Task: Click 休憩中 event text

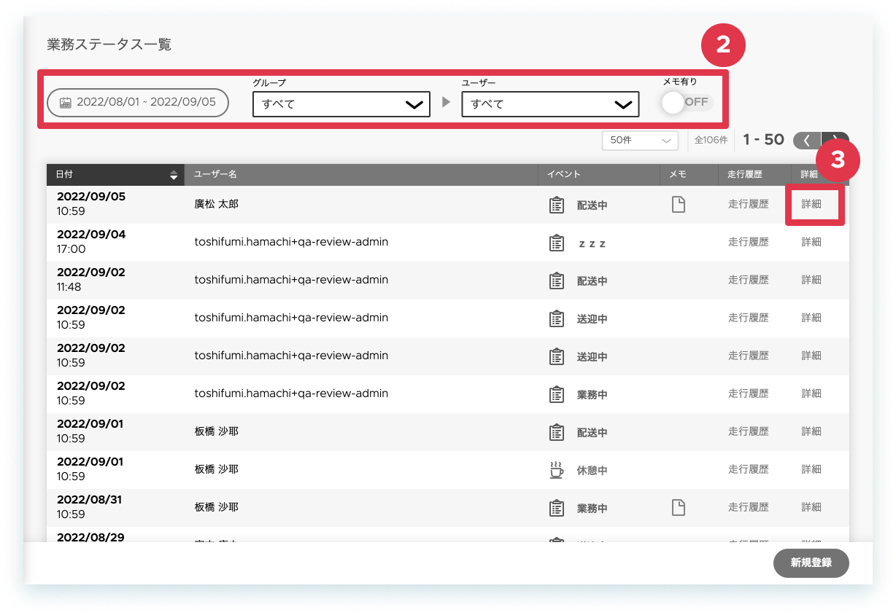Action: [x=592, y=471]
